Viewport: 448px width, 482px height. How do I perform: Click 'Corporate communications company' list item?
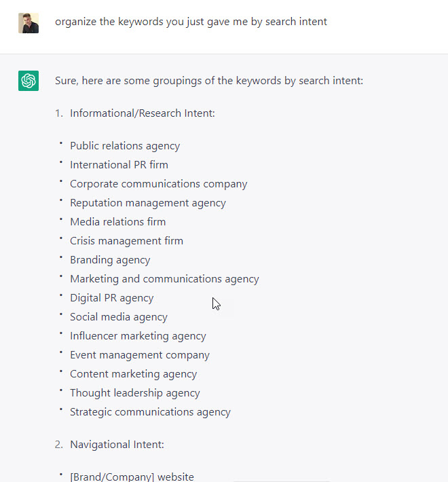tap(159, 184)
